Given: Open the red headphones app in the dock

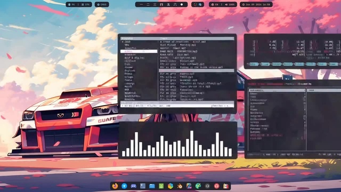Looking at the screenshot, I should click(x=217, y=186).
